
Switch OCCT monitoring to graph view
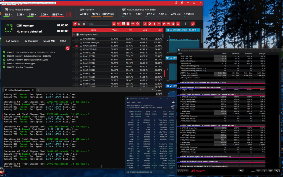[x=84, y=24]
